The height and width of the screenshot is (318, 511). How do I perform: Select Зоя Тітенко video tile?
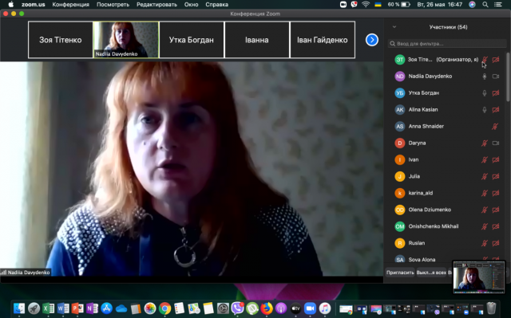click(61, 40)
